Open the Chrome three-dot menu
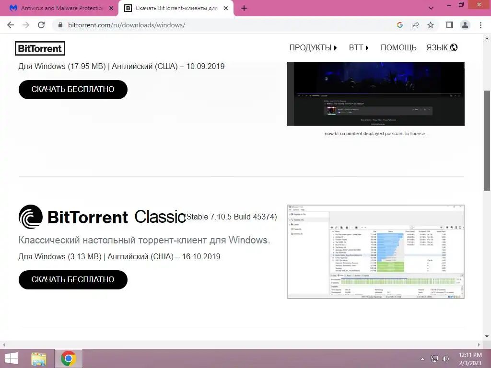 coord(480,25)
